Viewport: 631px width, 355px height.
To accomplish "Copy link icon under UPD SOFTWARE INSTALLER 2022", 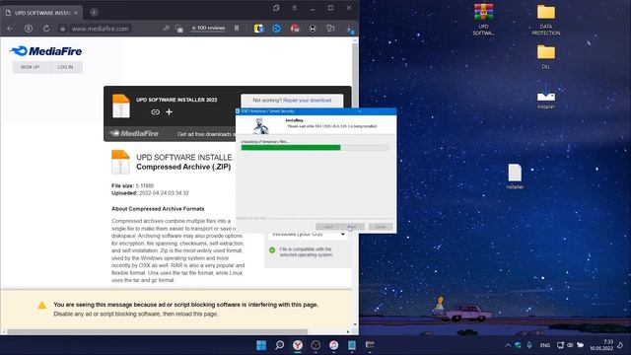I will pyautogui.click(x=155, y=111).
